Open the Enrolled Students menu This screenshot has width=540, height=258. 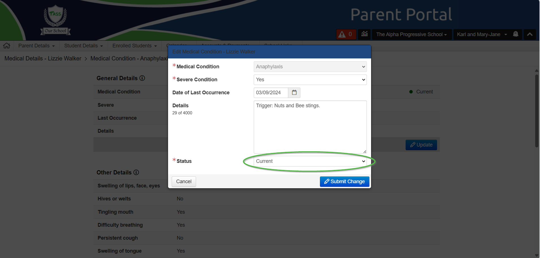pos(134,46)
